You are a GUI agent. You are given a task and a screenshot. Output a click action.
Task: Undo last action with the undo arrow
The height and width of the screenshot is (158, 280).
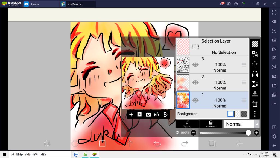point(157,143)
